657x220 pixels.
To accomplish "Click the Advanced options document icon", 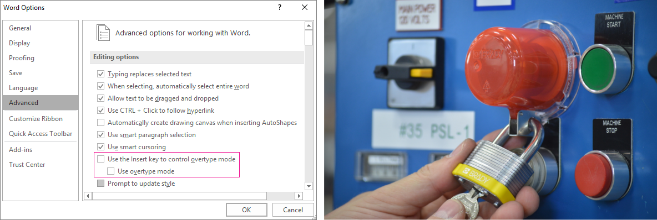I will tap(103, 33).
